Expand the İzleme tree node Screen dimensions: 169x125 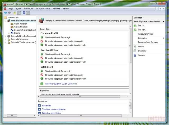pos(9,33)
